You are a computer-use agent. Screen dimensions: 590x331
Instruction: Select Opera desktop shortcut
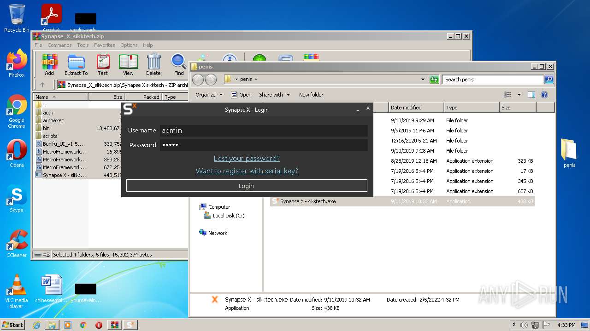17,154
